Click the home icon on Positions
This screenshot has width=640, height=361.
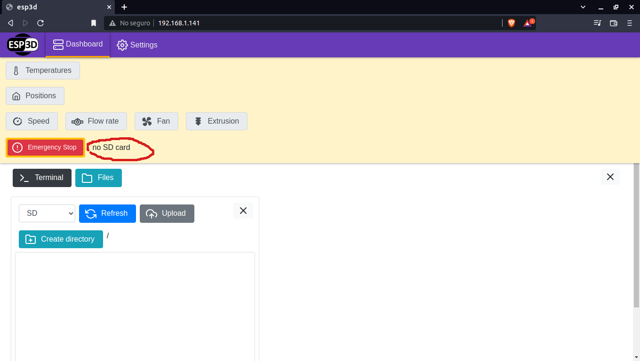pos(15,95)
